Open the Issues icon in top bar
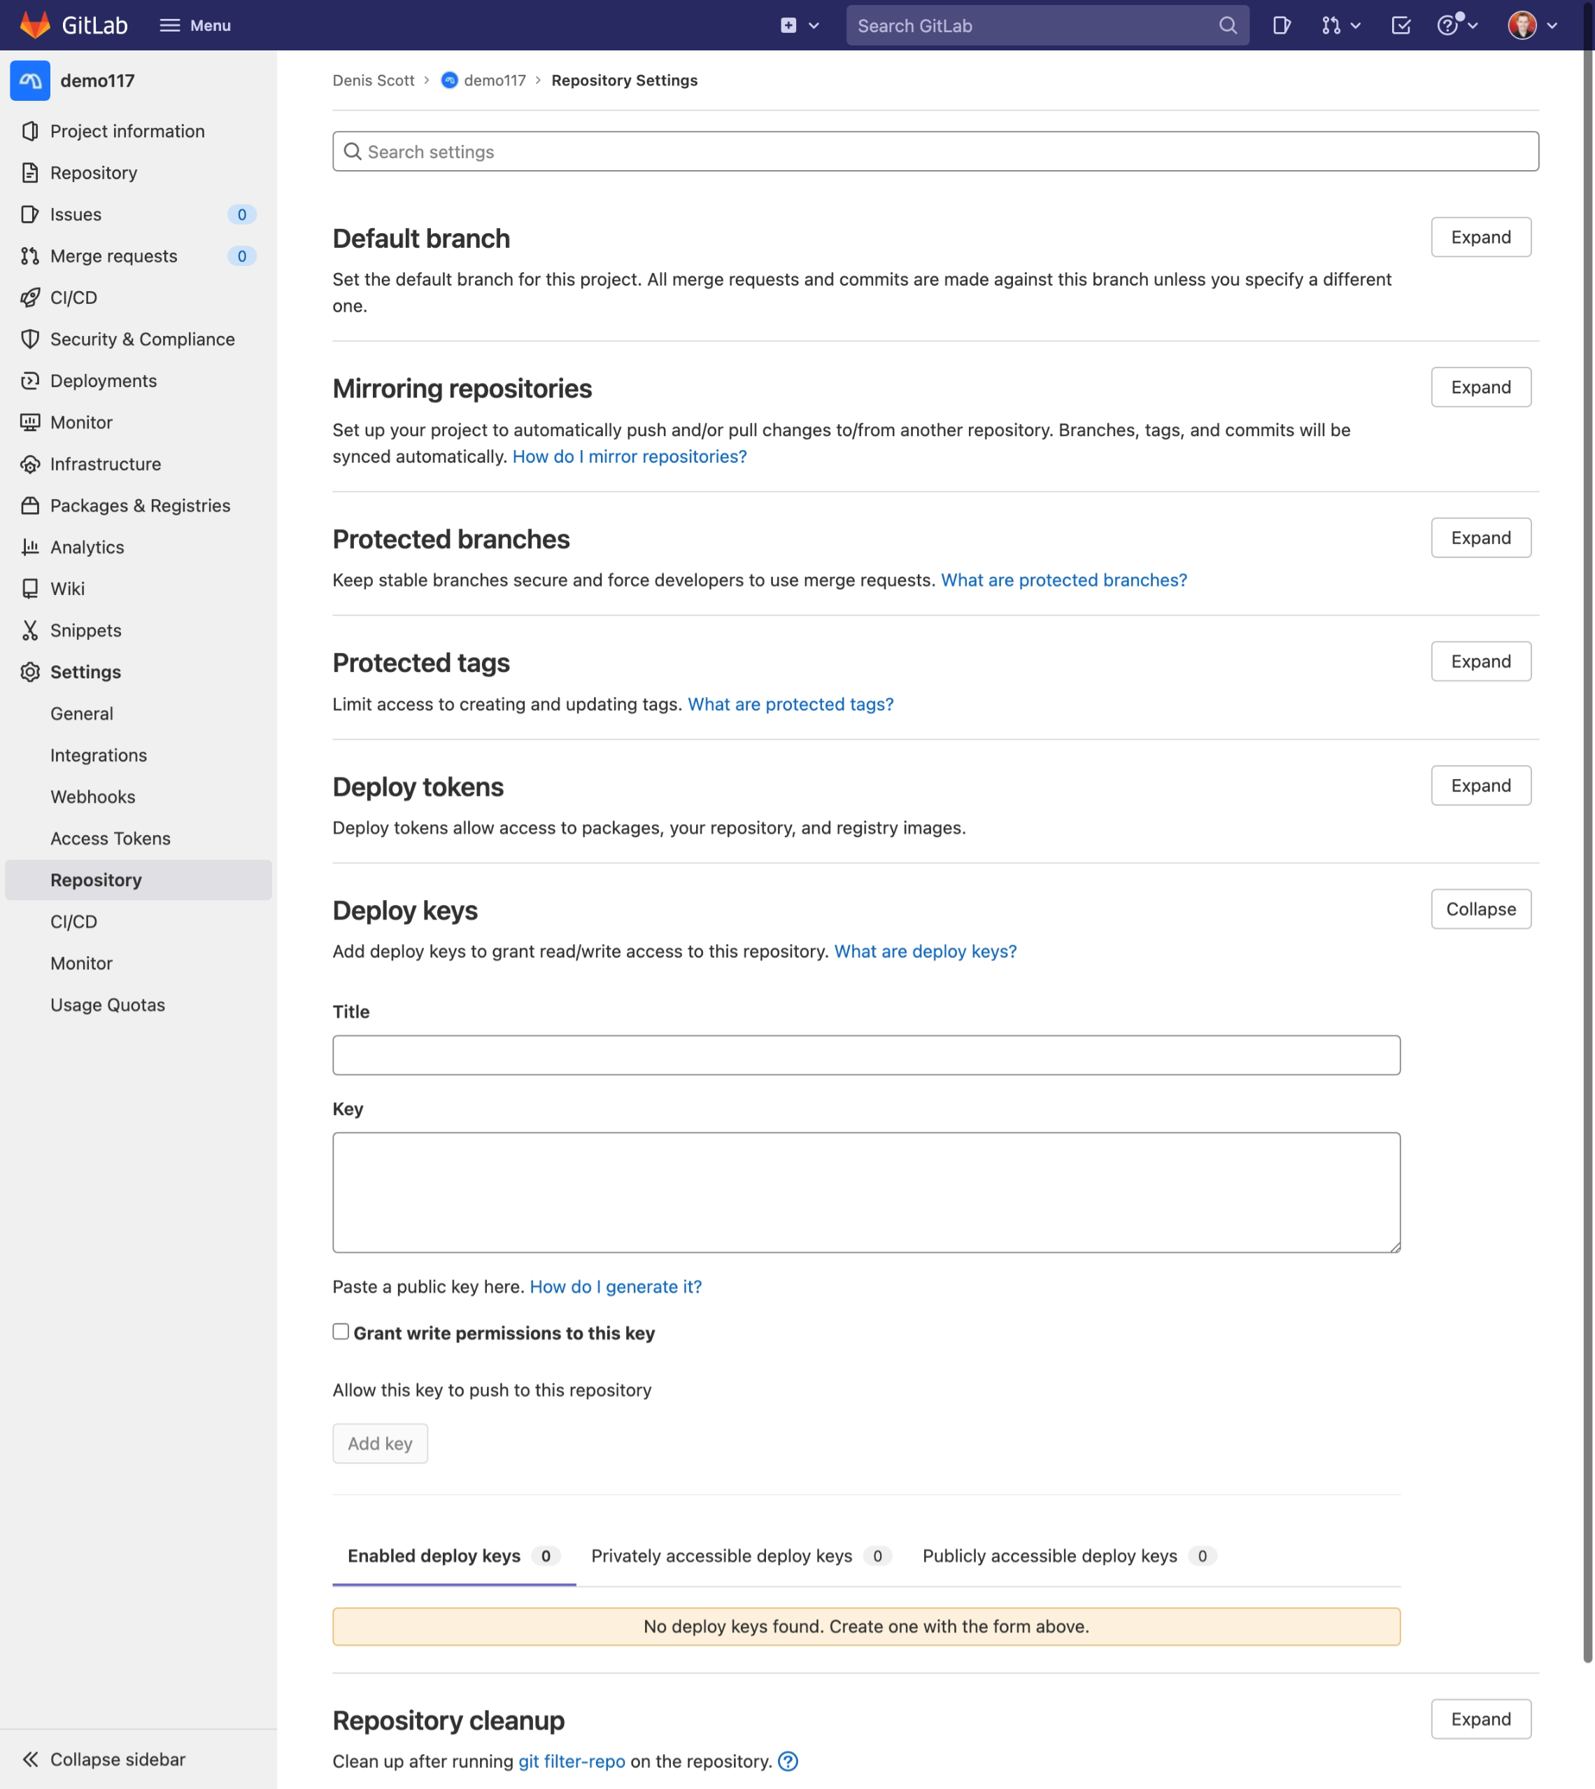The image size is (1595, 1789). [x=1282, y=25]
